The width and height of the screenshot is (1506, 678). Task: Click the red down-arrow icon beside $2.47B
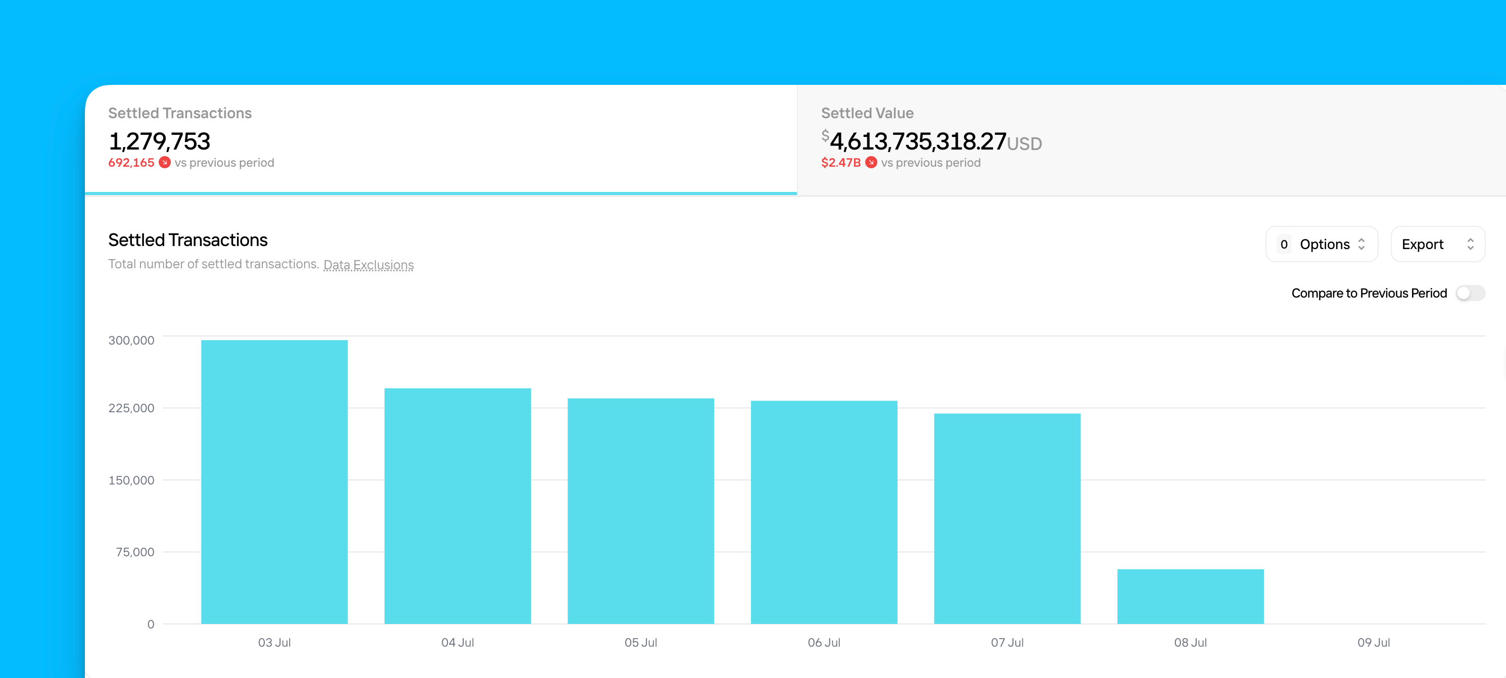[871, 163]
